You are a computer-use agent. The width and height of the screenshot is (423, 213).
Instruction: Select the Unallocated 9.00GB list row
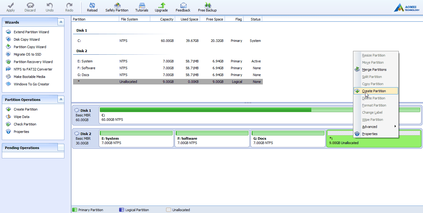coord(168,82)
